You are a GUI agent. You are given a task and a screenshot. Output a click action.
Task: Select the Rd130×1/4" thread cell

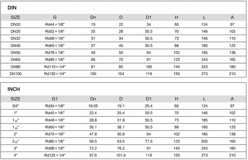coord(55,73)
